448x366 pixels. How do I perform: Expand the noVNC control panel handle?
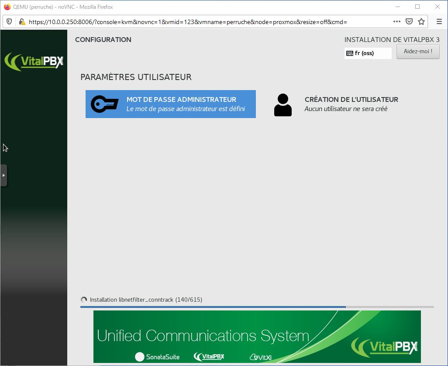[3, 175]
